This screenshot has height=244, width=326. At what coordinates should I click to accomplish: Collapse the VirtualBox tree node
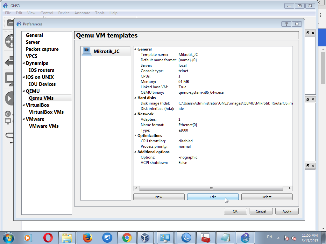point(24,105)
